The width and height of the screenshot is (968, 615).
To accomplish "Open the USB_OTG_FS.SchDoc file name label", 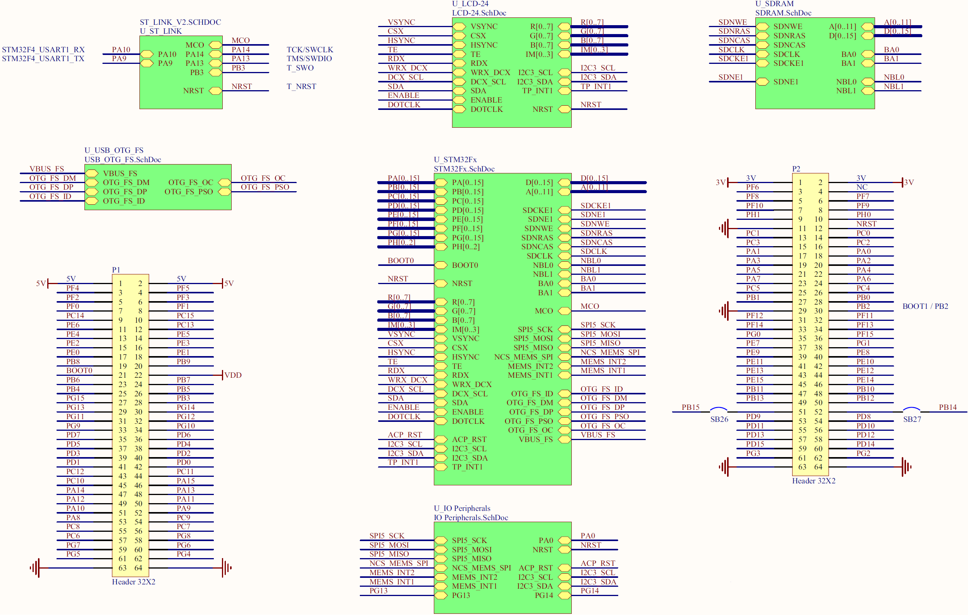I will pyautogui.click(x=123, y=159).
